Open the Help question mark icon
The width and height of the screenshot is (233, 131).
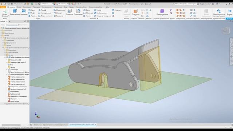pos(217,4)
